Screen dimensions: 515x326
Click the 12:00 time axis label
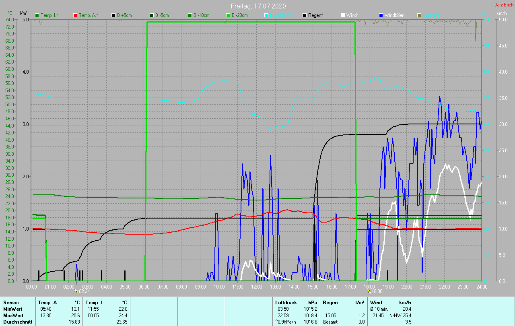pos(256,287)
